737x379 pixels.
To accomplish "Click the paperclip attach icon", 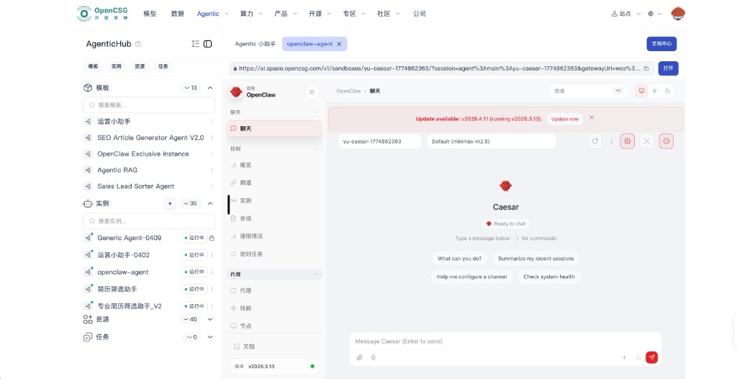I will tap(360, 357).
